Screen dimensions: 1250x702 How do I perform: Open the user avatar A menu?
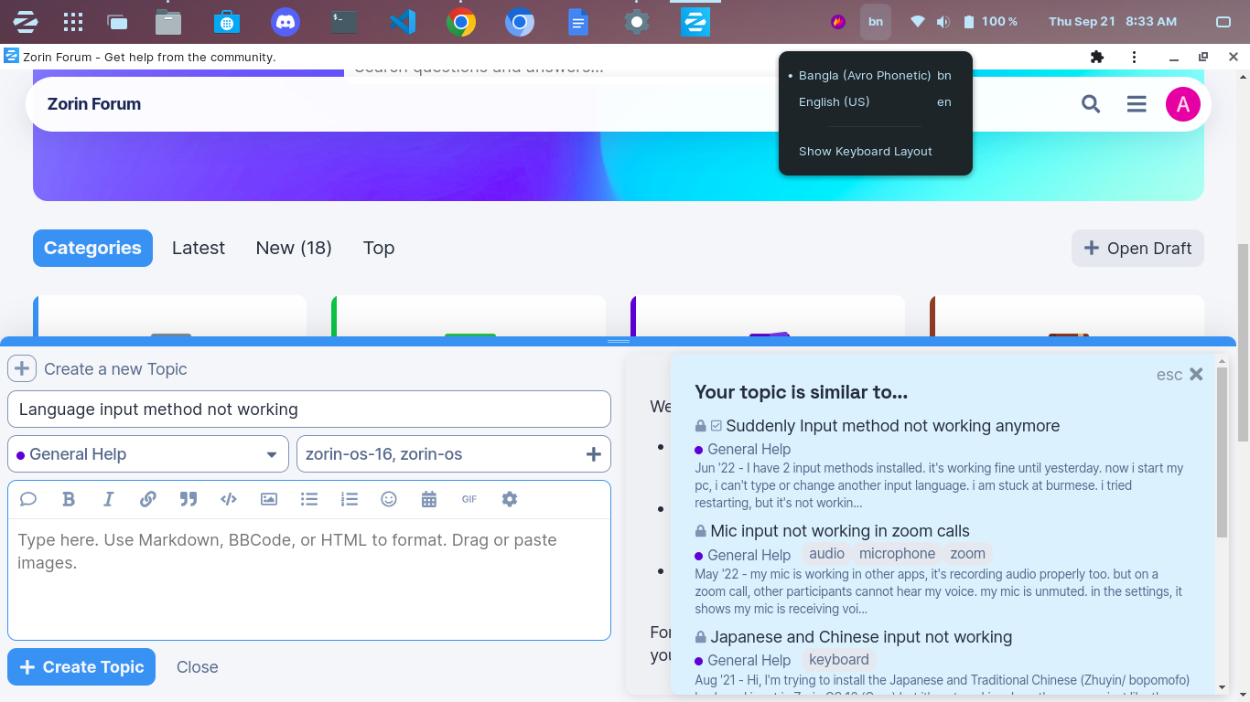[x=1183, y=104]
